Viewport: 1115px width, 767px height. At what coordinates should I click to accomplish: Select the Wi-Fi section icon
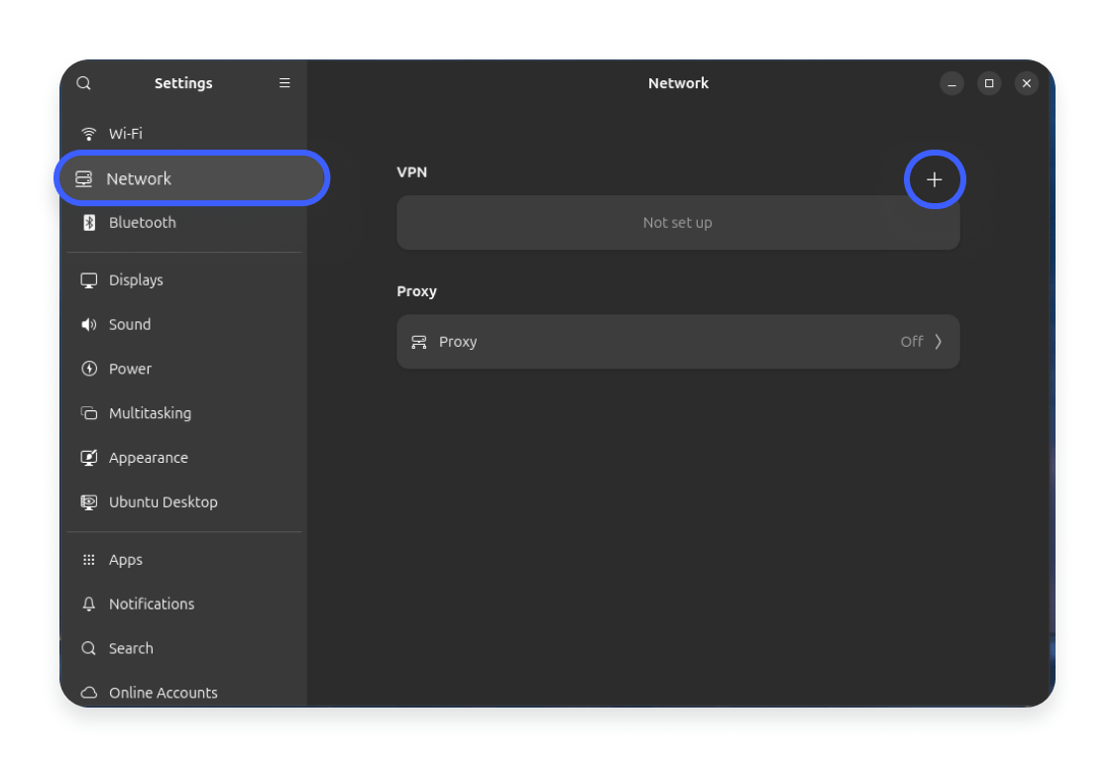[88, 133]
